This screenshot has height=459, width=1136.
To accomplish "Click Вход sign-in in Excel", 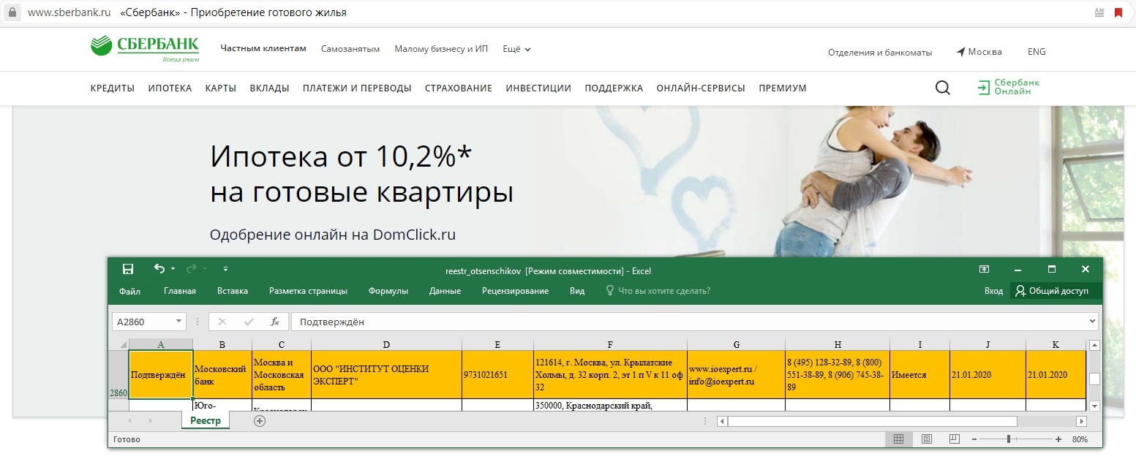I will (x=993, y=291).
